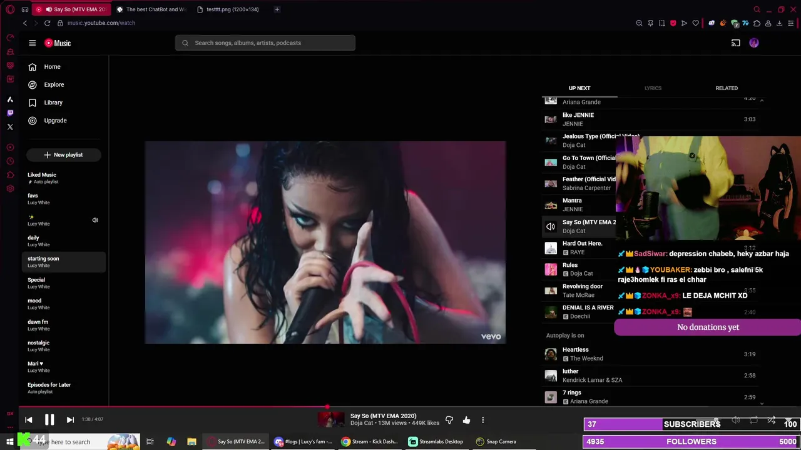Click the 7 rings song thumbnail
The image size is (801, 450).
pos(551,397)
